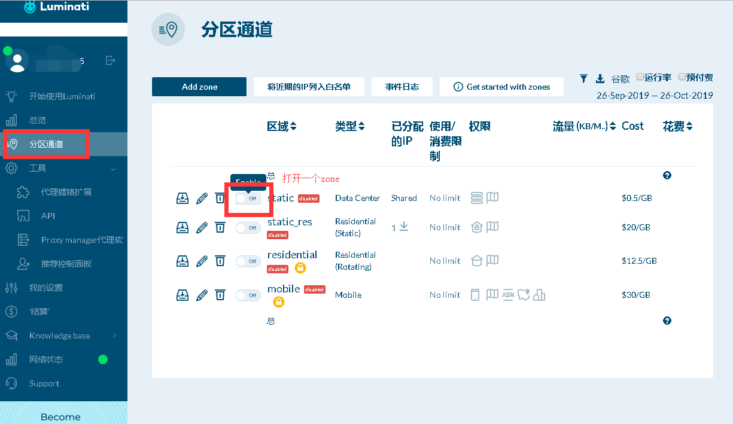Click the date range 26-Sep-2019 — 26-Oct-2019
Viewport: 733px width, 424px height.
tap(655, 95)
